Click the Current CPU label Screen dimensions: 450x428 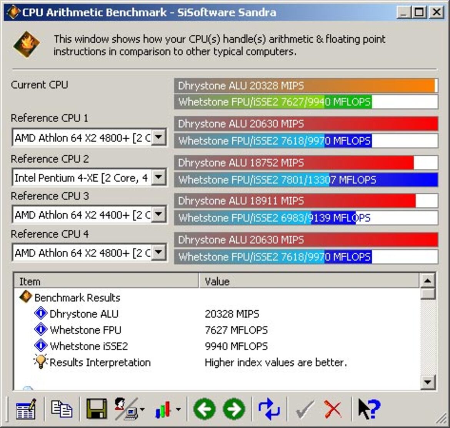pos(39,85)
